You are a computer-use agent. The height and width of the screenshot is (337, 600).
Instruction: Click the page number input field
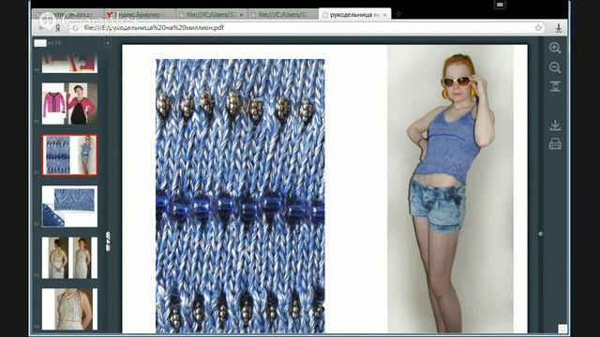(x=40, y=43)
